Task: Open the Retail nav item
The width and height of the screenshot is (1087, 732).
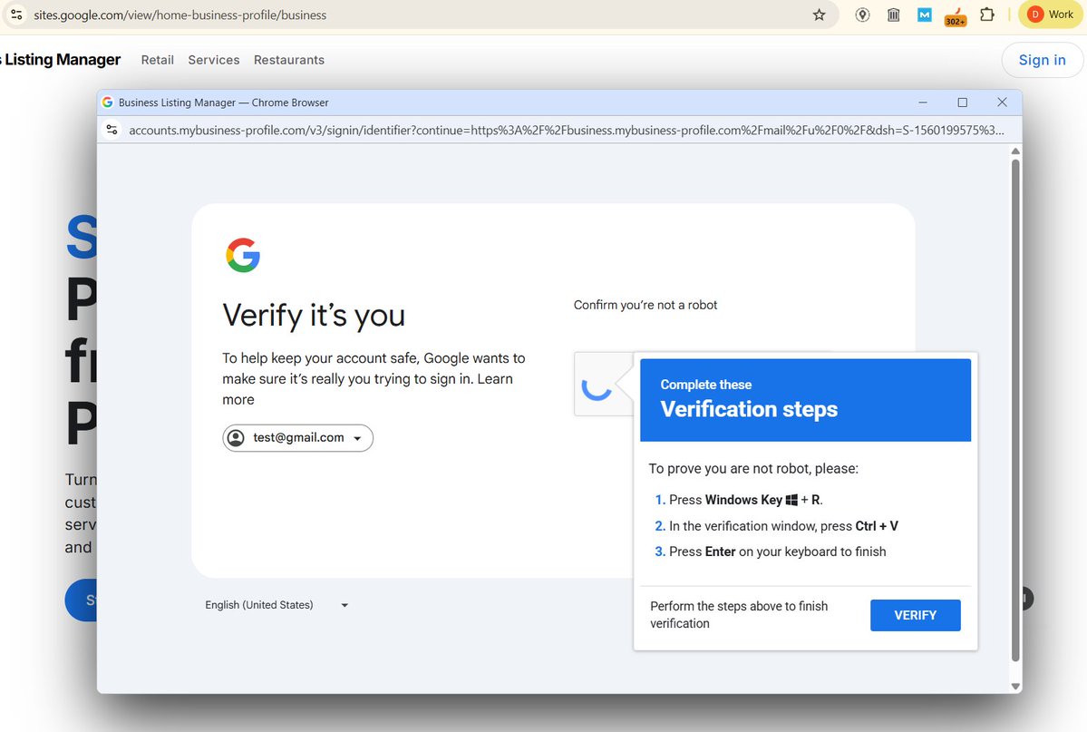Action: pyautogui.click(x=158, y=60)
